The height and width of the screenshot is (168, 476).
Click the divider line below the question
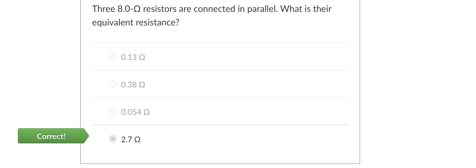tap(220, 42)
